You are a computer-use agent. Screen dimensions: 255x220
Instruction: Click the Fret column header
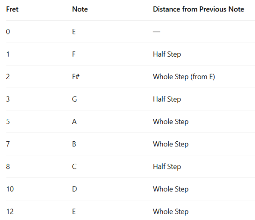pyautogui.click(x=12, y=9)
